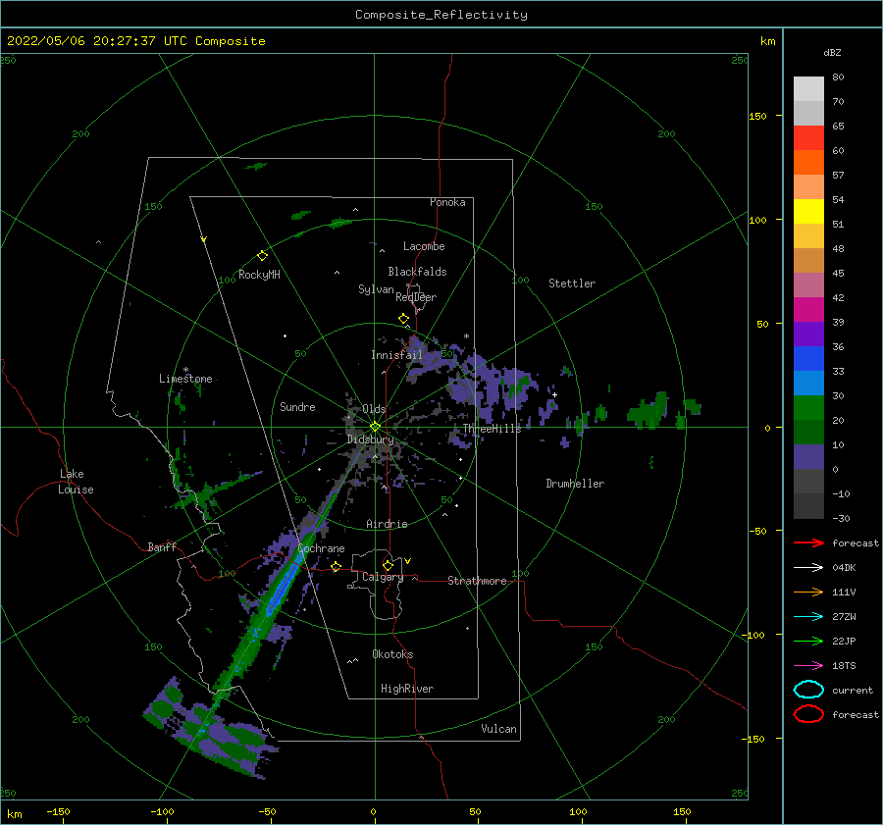Click the blue 36 dBZ legend swatch

click(x=808, y=358)
